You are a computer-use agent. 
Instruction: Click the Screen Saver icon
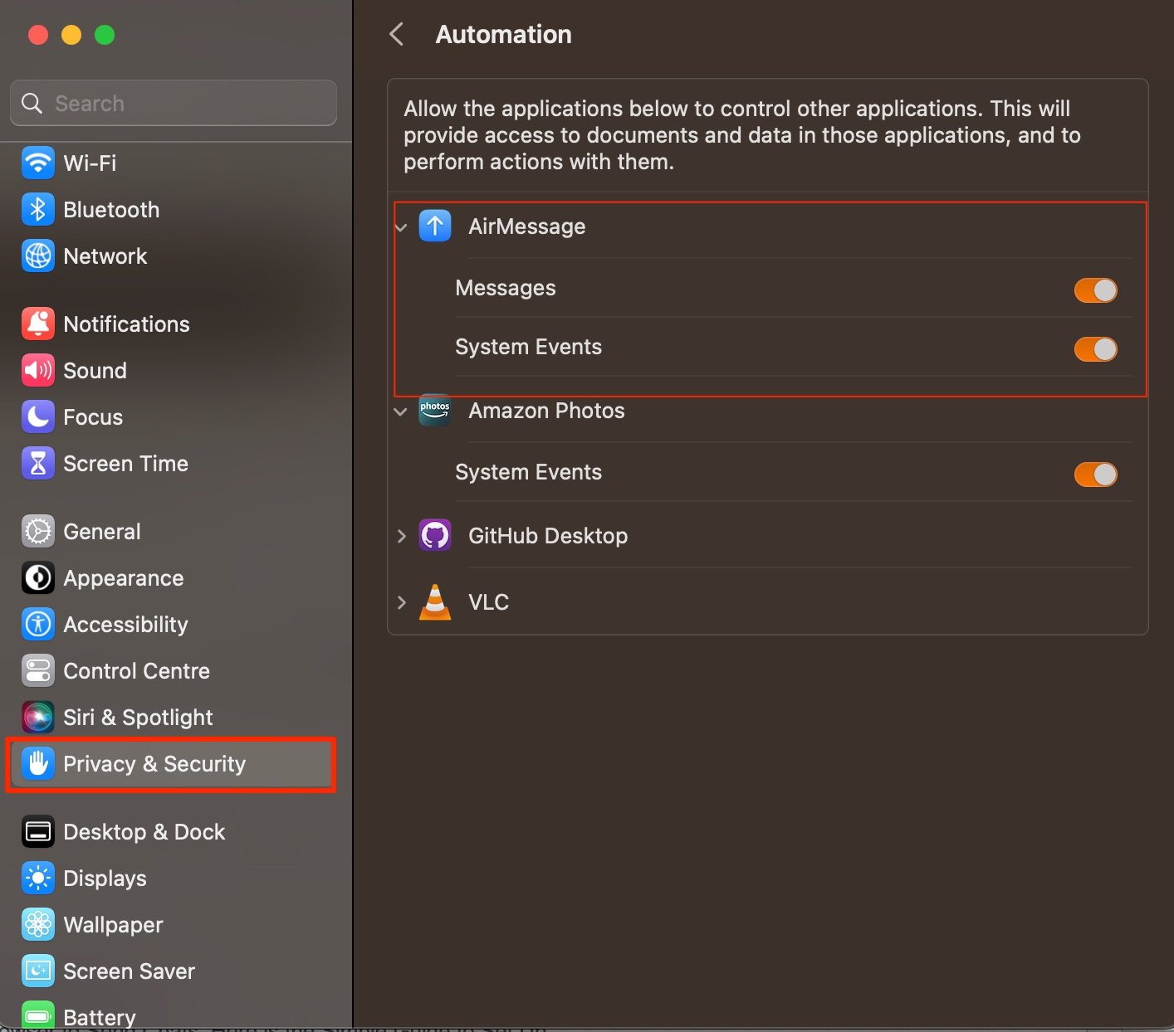(x=38, y=971)
